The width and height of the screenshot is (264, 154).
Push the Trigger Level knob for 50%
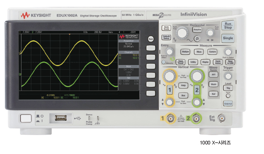[228, 76]
